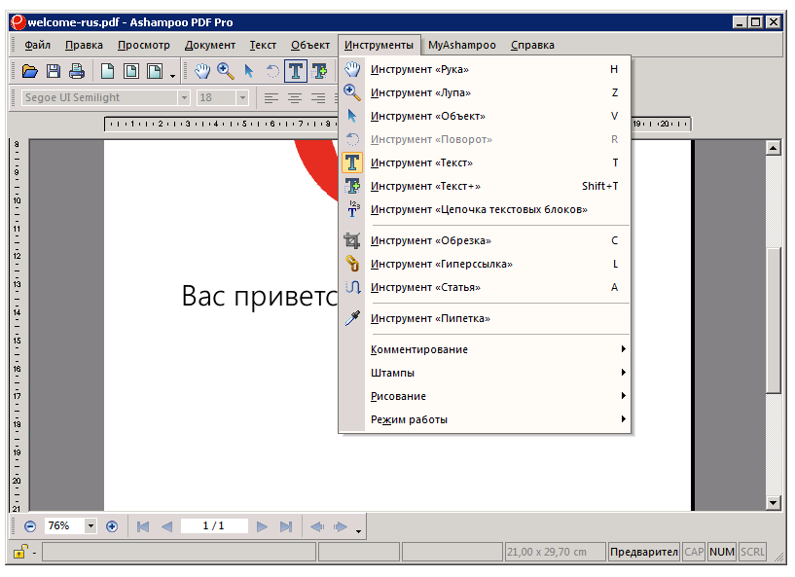795x577 pixels.
Task: Click the Предварител status bar panel
Action: (644, 552)
